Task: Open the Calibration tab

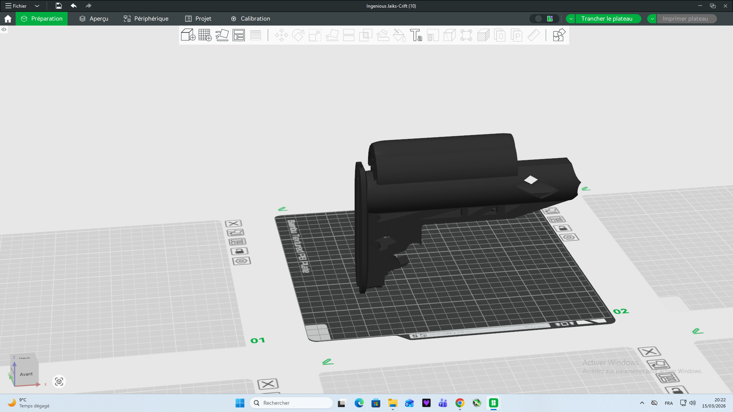Action: (250, 19)
